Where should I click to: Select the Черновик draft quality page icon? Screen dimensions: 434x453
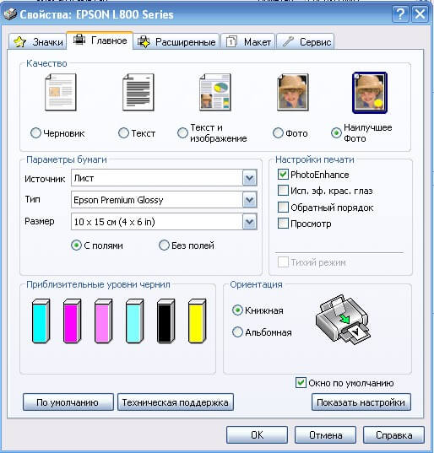coord(61,92)
